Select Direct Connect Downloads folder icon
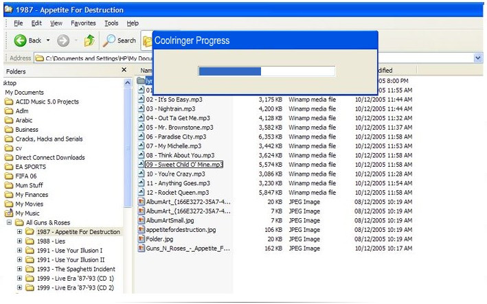 tap(9, 157)
